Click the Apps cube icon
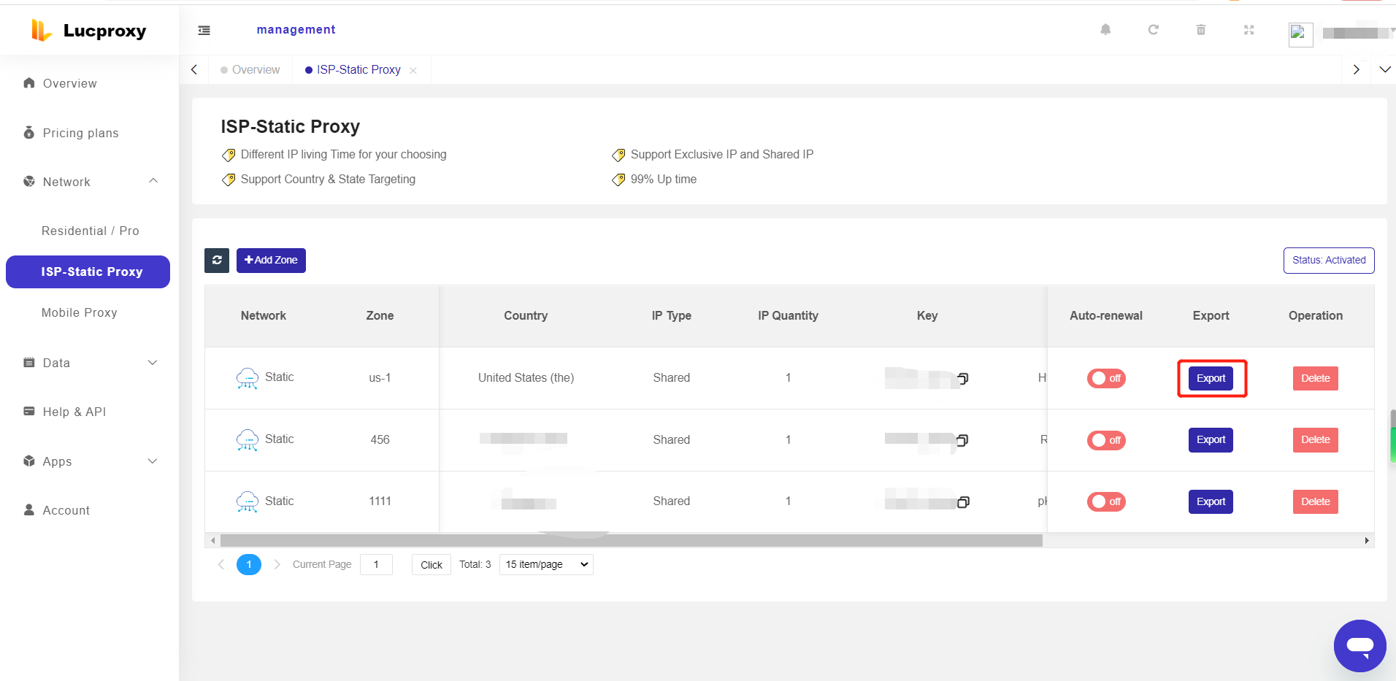The width and height of the screenshot is (1396, 681). tap(29, 461)
